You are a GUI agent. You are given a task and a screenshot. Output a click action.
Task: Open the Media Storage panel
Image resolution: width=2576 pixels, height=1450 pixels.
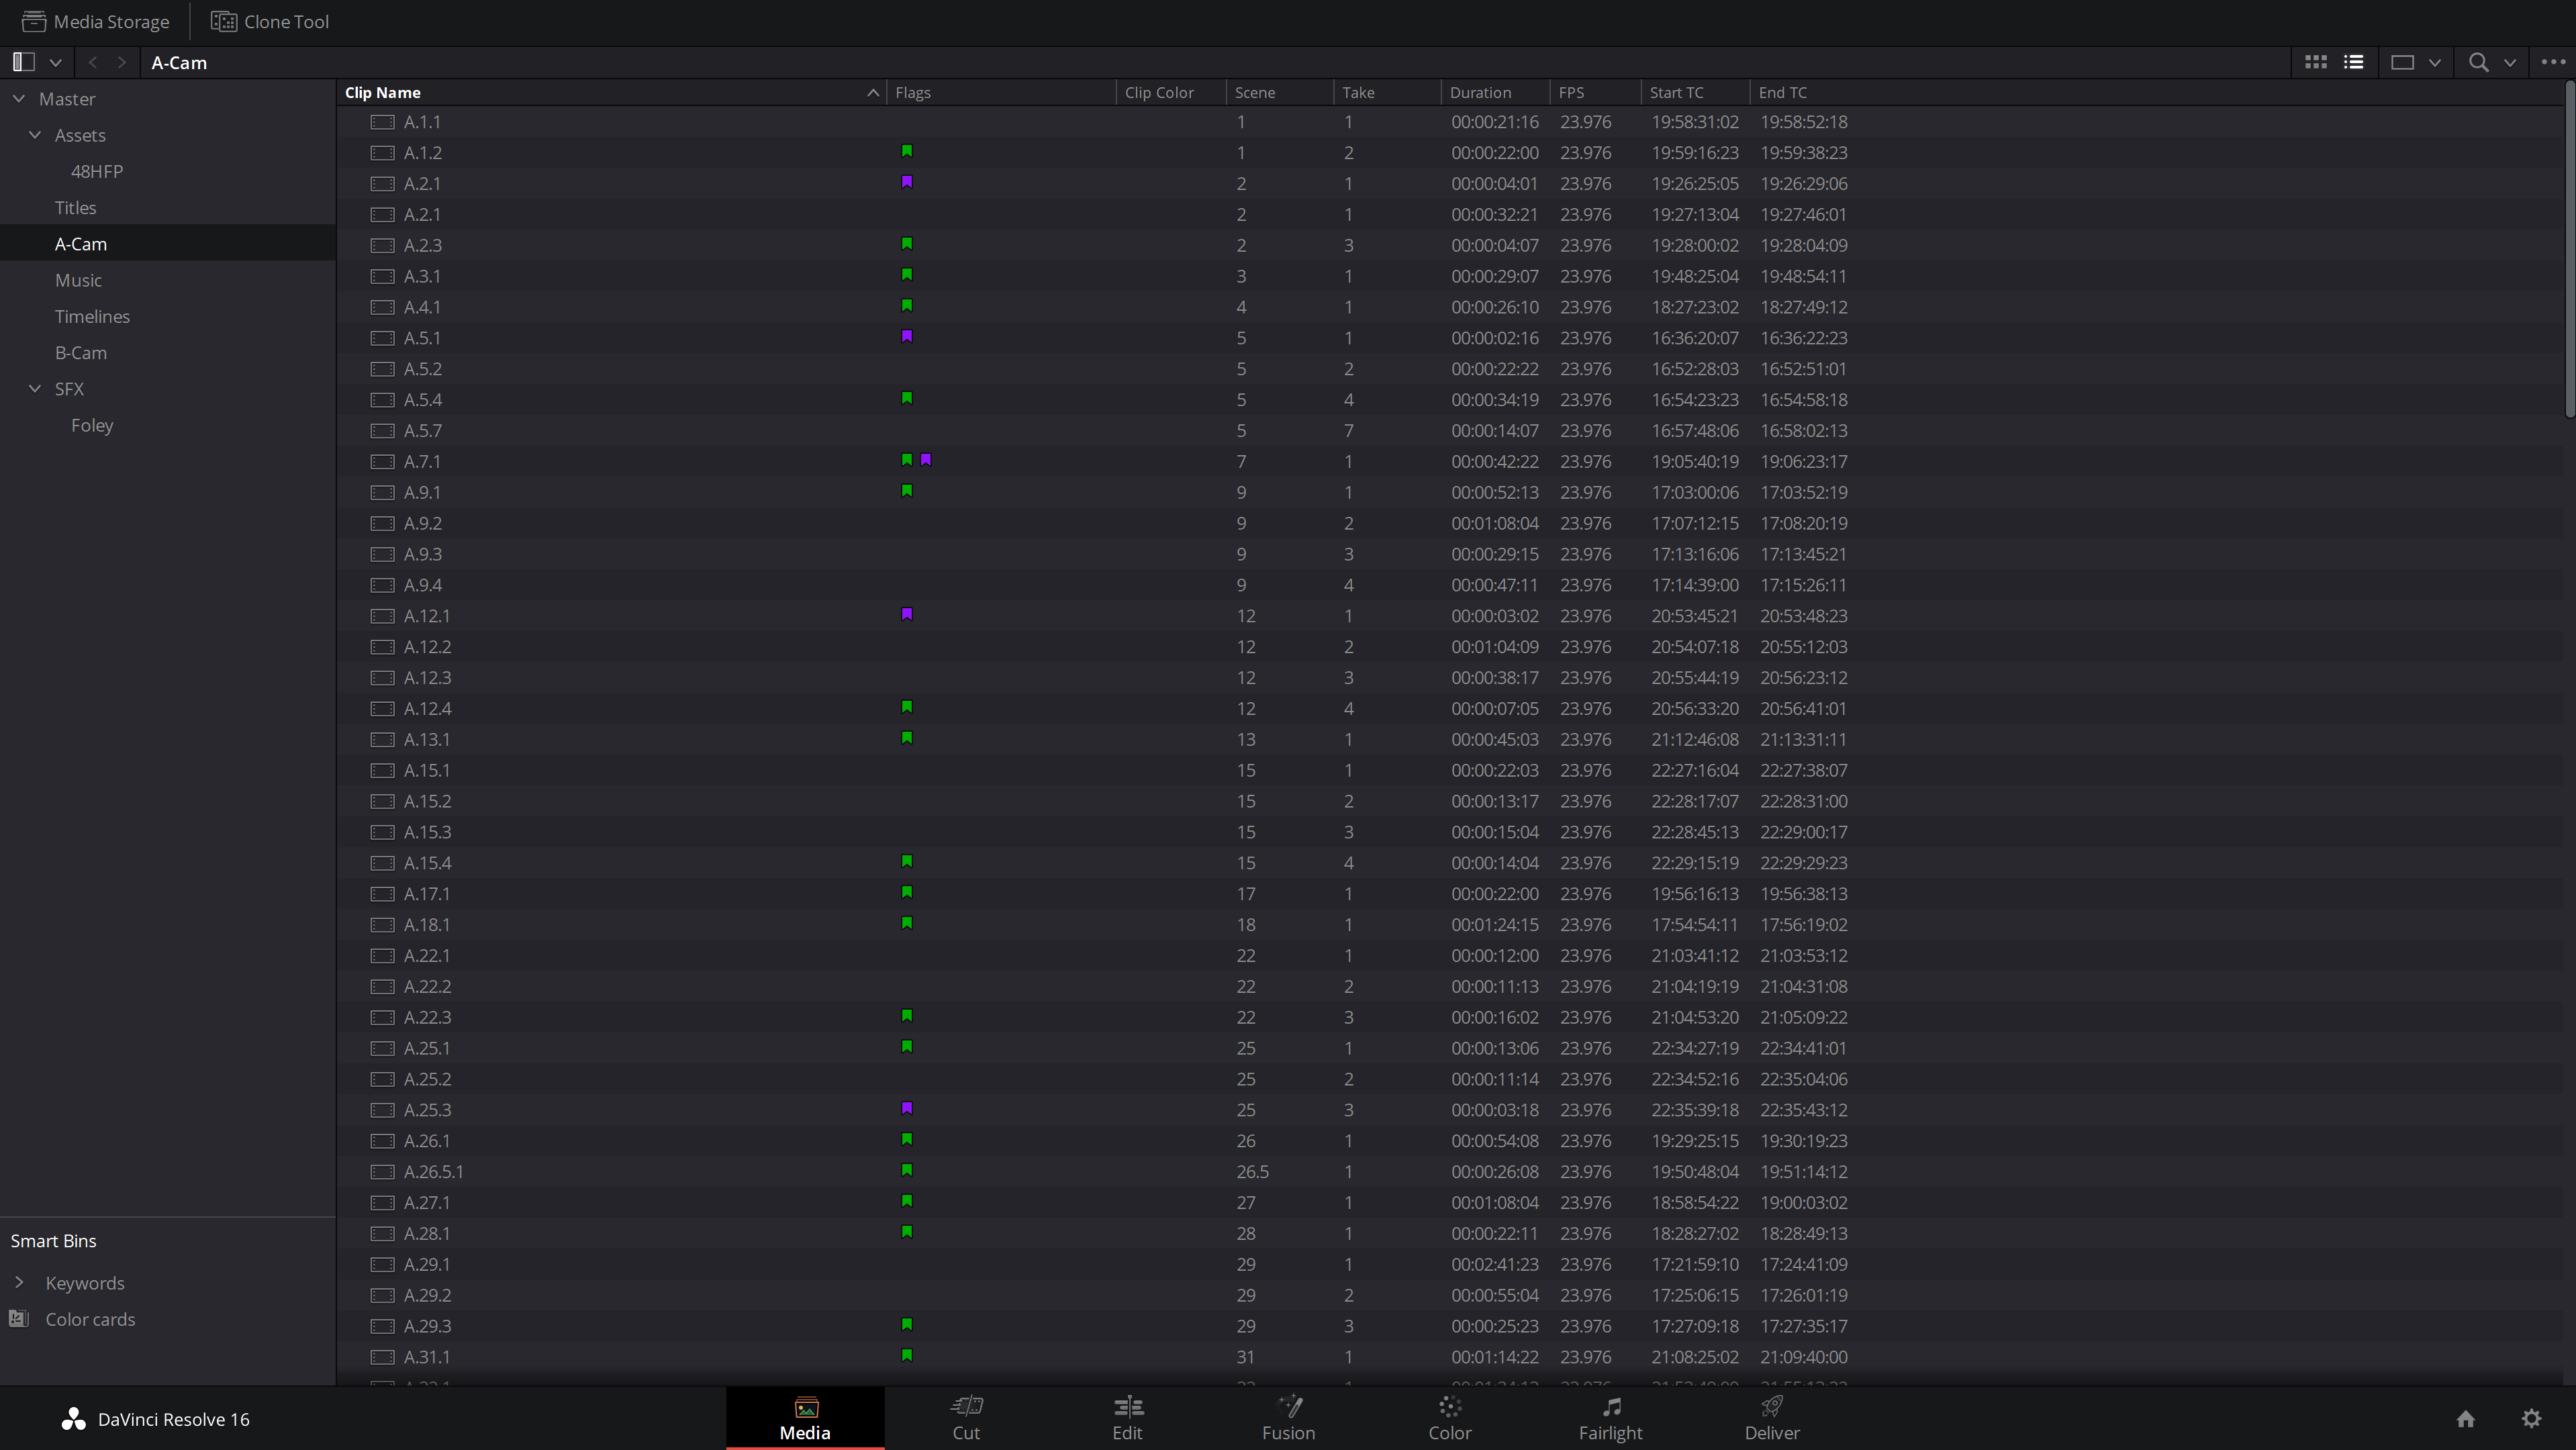[x=96, y=21]
